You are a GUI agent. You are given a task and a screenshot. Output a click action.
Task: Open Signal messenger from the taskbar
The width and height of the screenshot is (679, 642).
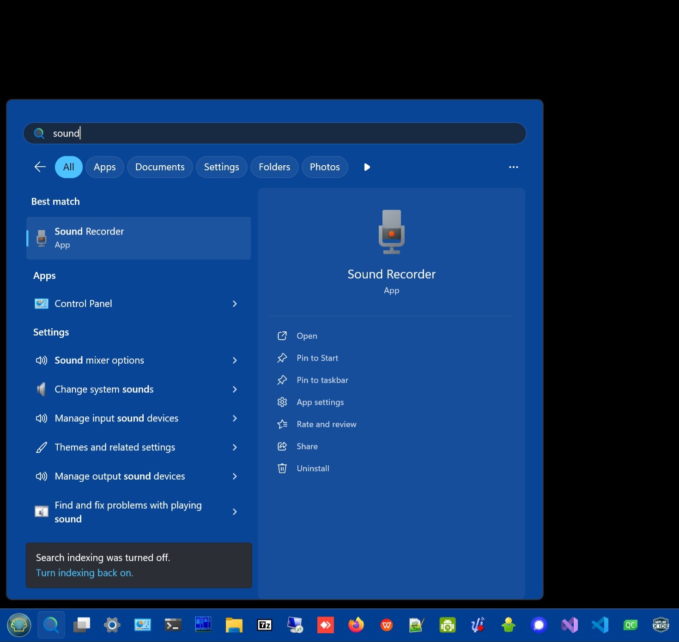(539, 625)
